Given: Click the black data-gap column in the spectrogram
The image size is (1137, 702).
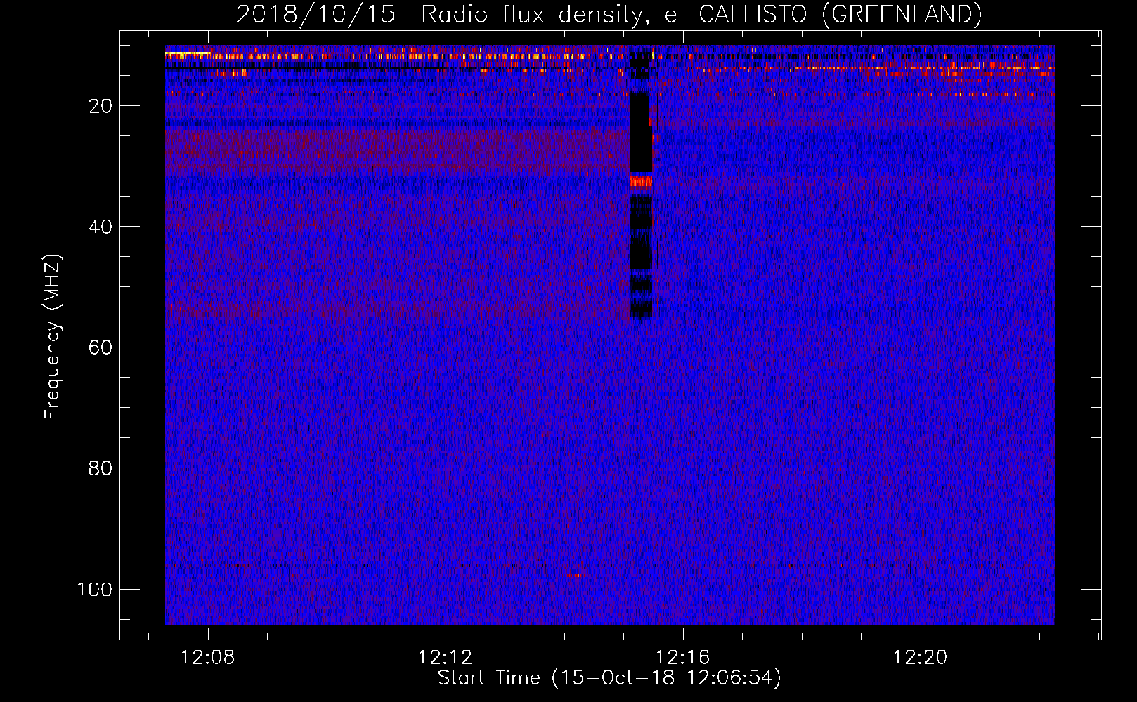Looking at the screenshot, I should point(640,184).
